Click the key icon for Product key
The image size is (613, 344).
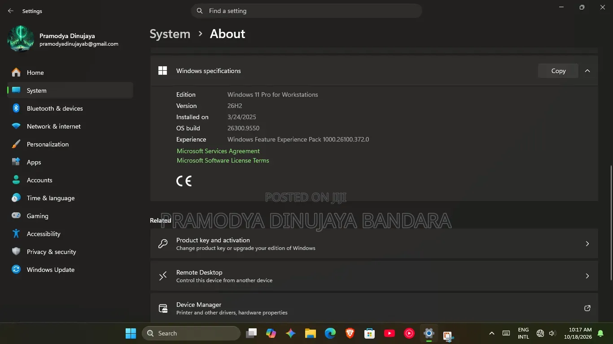[163, 244]
